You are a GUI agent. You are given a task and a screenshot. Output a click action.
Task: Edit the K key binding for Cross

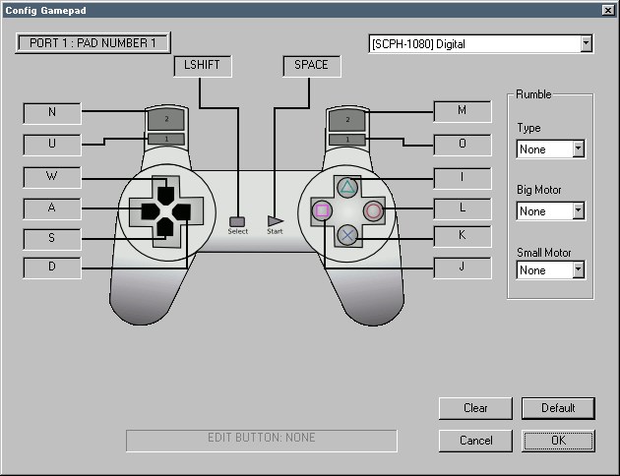pos(463,236)
